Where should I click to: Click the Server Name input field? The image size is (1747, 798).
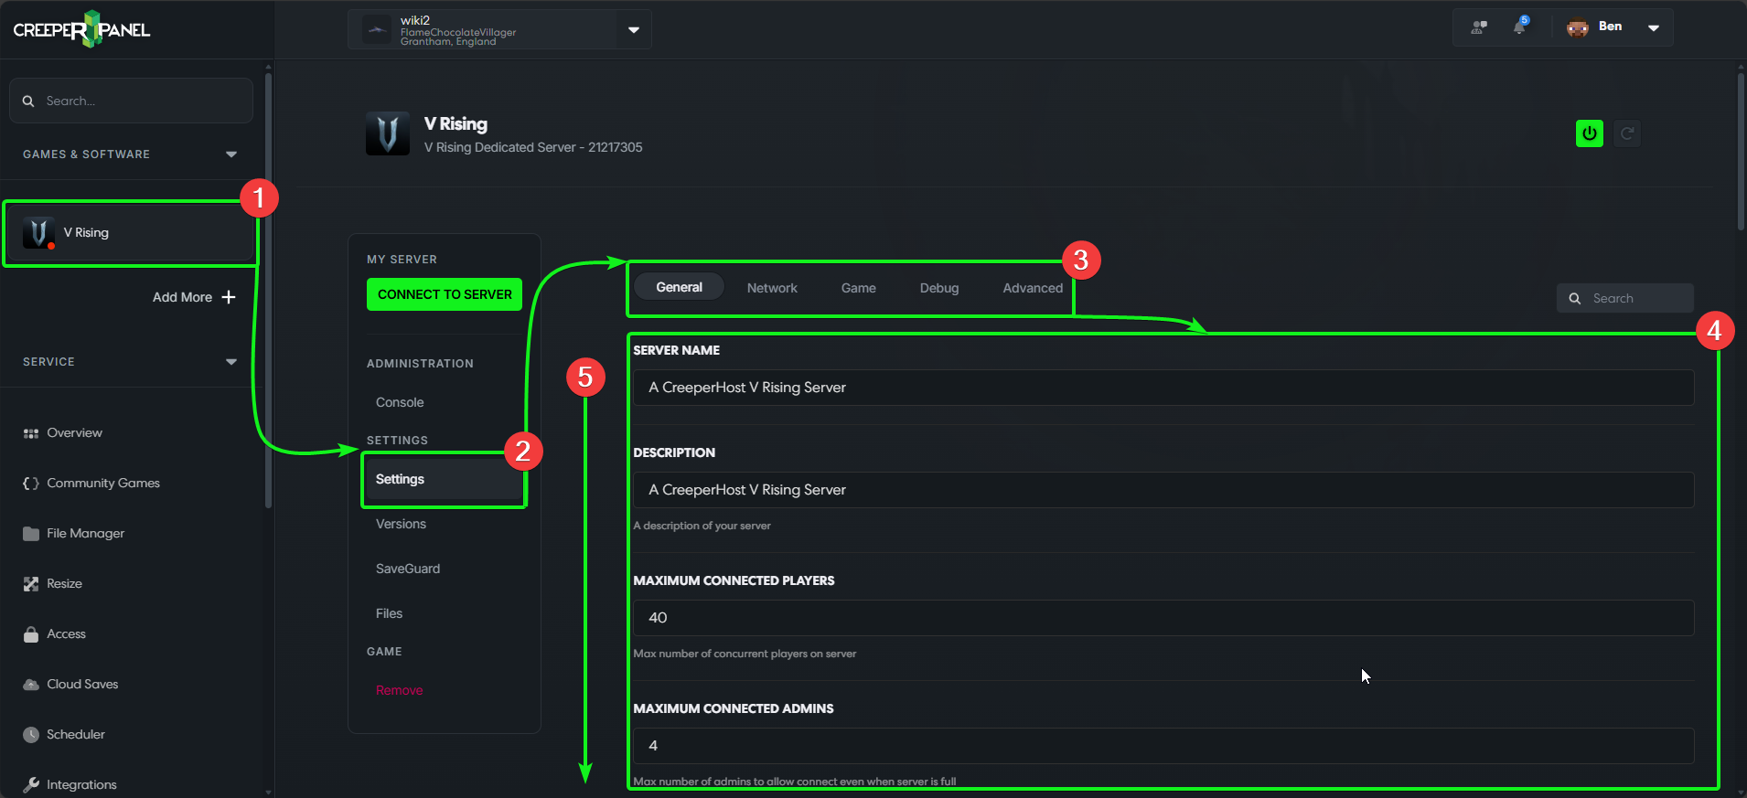point(1163,388)
